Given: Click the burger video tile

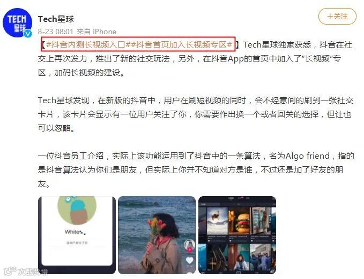Looking at the screenshot, I should (x=239, y=221).
